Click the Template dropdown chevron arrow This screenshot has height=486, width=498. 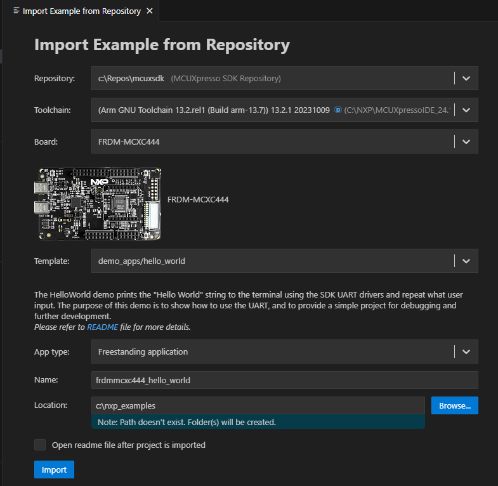466,261
